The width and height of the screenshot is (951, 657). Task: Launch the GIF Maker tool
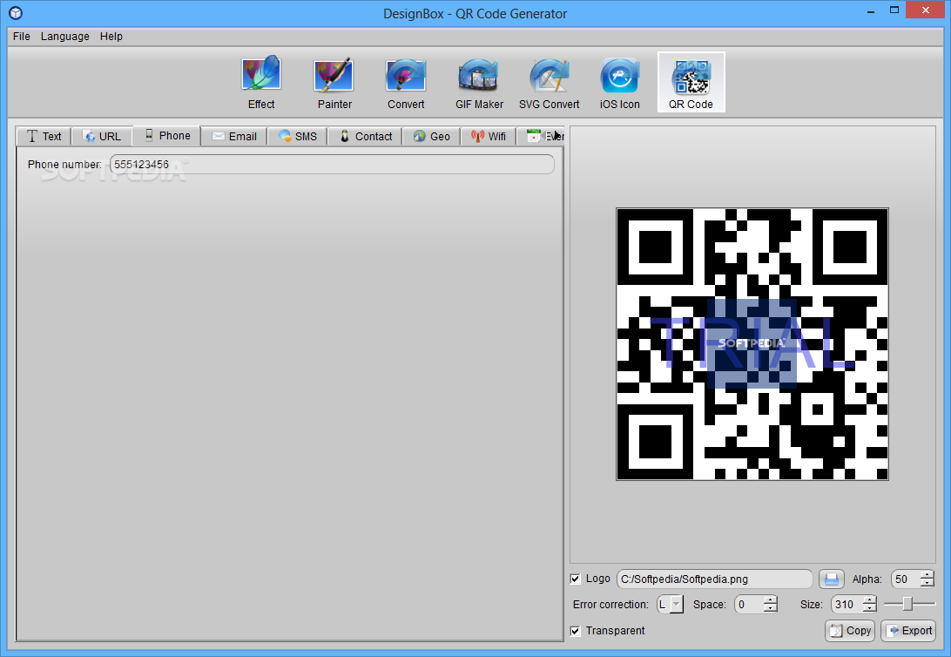[479, 83]
